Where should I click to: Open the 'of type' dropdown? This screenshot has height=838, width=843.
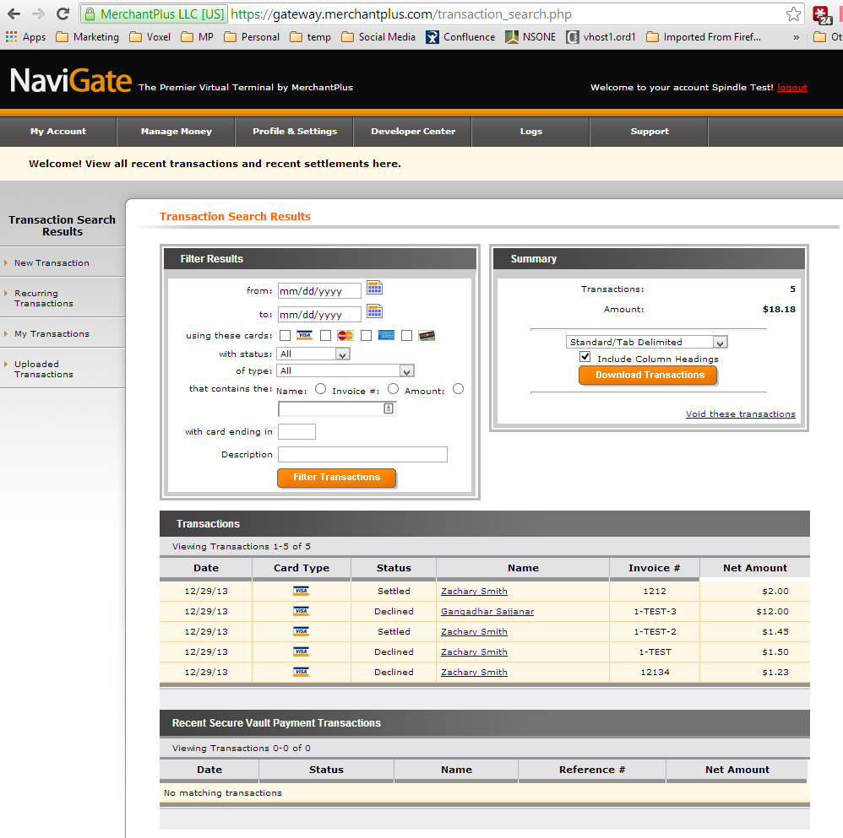(345, 370)
